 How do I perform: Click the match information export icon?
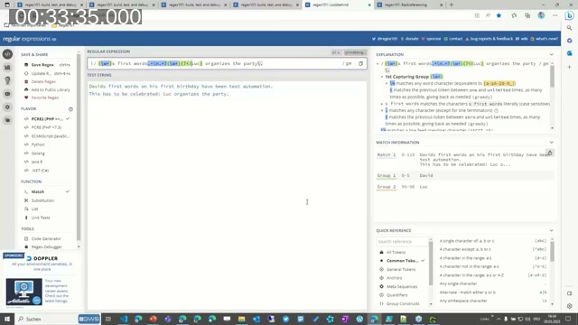point(550,153)
